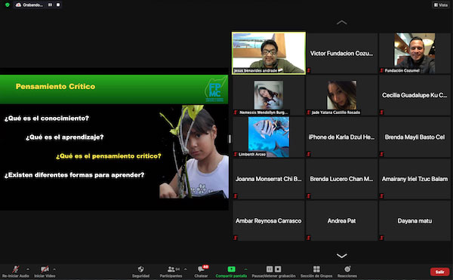Click muted mic icon on Dayana matu tile

coord(381,238)
